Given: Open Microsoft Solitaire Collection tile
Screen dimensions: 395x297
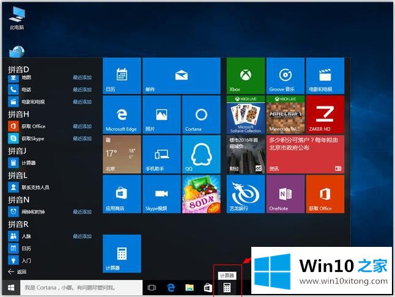Looking at the screenshot, I should click(x=246, y=114).
